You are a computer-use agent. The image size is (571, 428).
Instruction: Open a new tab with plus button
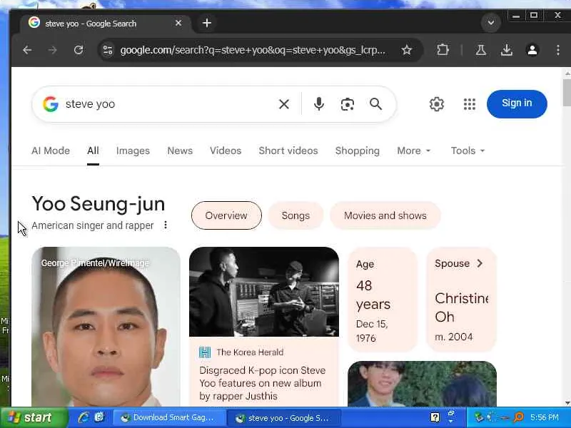(207, 23)
